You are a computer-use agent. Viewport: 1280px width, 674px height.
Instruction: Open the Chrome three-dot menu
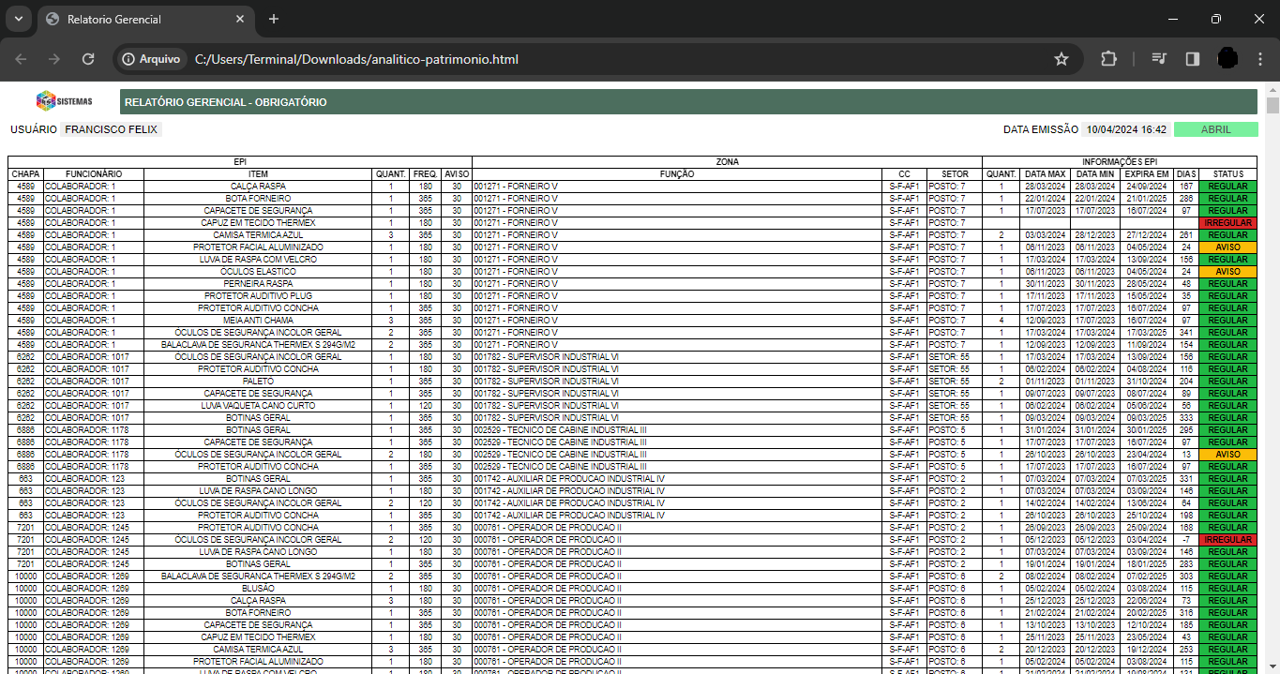click(1259, 59)
